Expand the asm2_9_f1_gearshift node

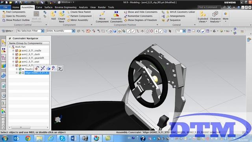(x=13, y=58)
